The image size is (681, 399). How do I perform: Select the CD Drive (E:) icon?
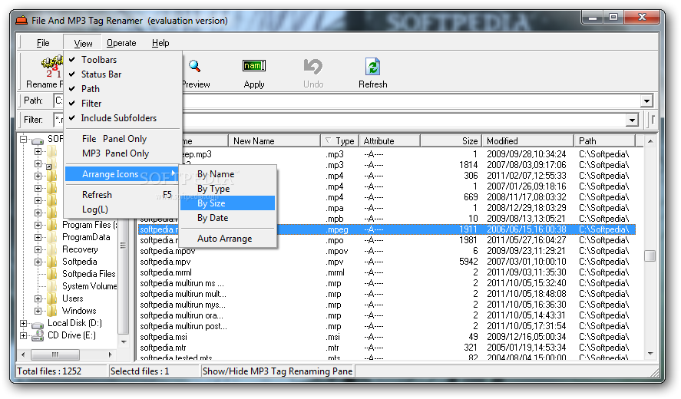pos(38,335)
